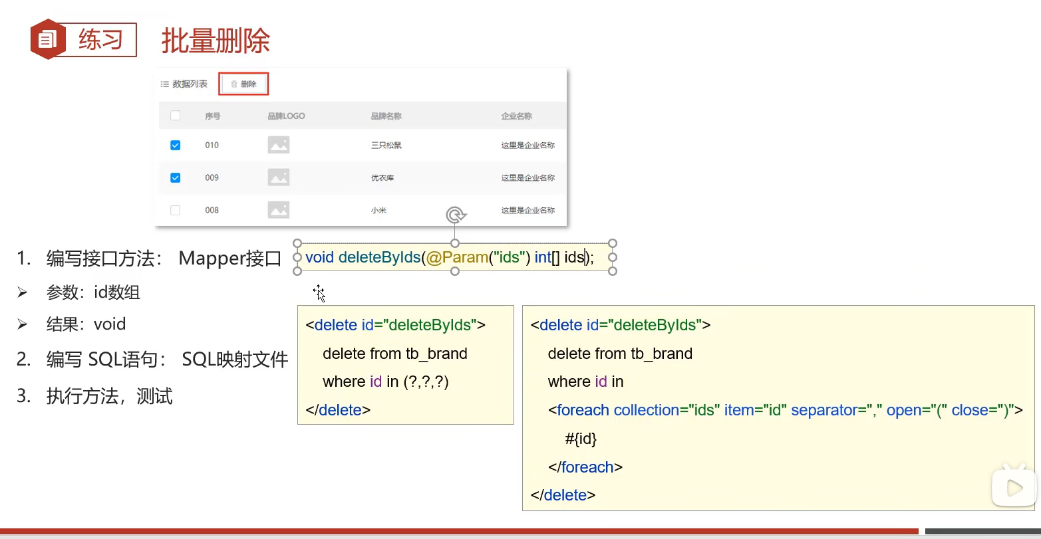Click the 参数: id数组 bullet
The height and width of the screenshot is (539, 1041).
coord(93,292)
